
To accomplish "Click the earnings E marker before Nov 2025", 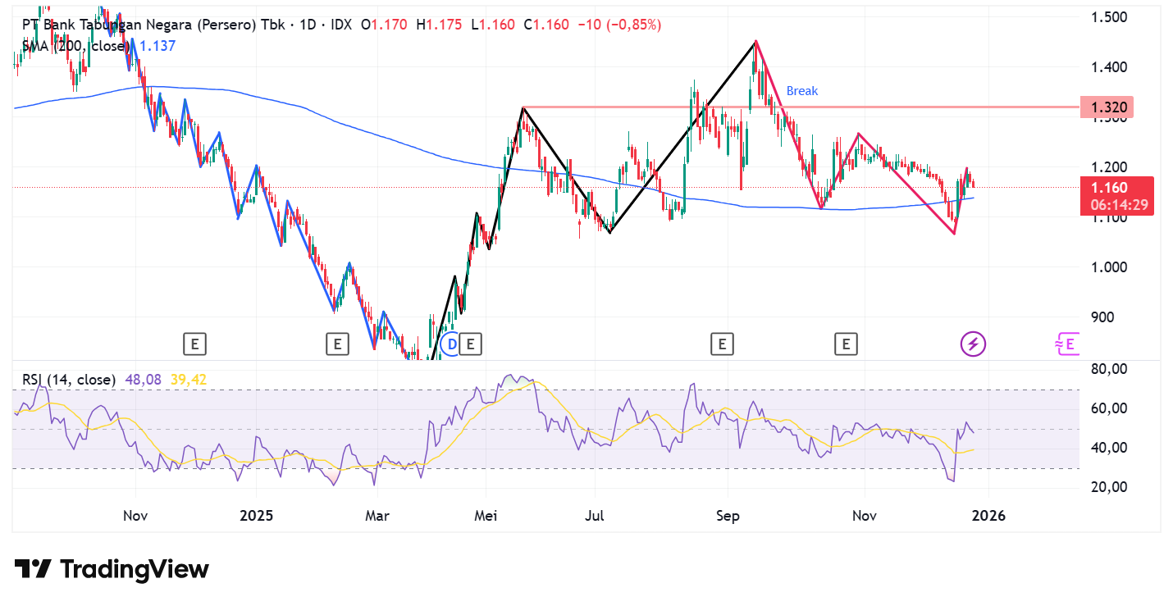I will pyautogui.click(x=846, y=344).
